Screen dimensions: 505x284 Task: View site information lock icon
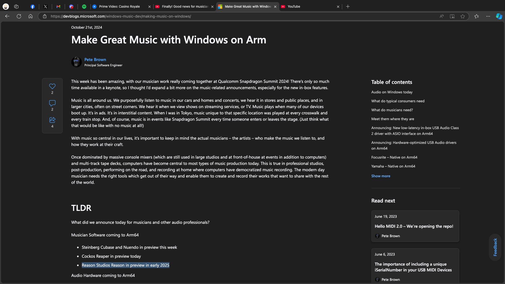coord(45,16)
